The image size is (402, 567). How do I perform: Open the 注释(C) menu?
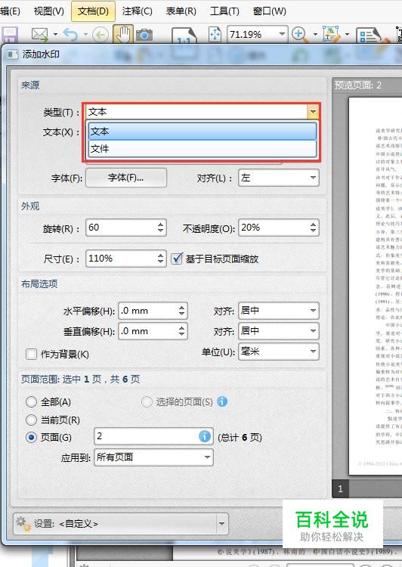137,11
